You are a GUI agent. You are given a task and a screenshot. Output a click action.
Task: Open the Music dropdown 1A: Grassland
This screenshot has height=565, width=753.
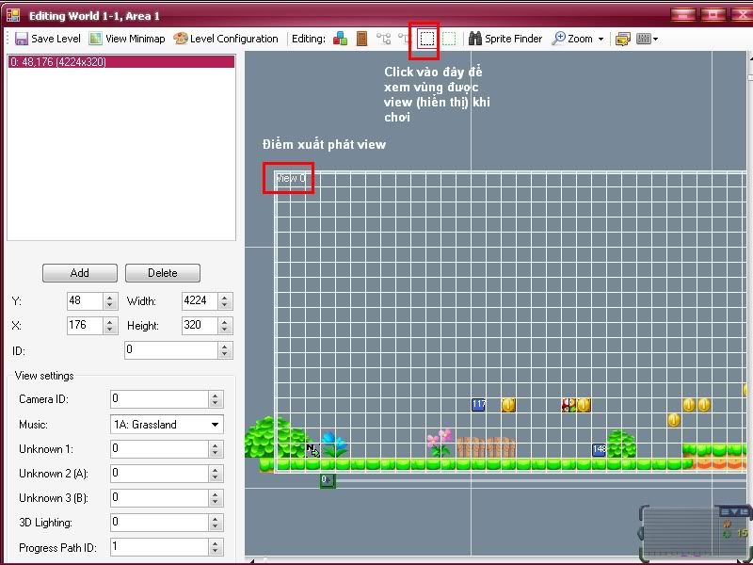tap(167, 425)
